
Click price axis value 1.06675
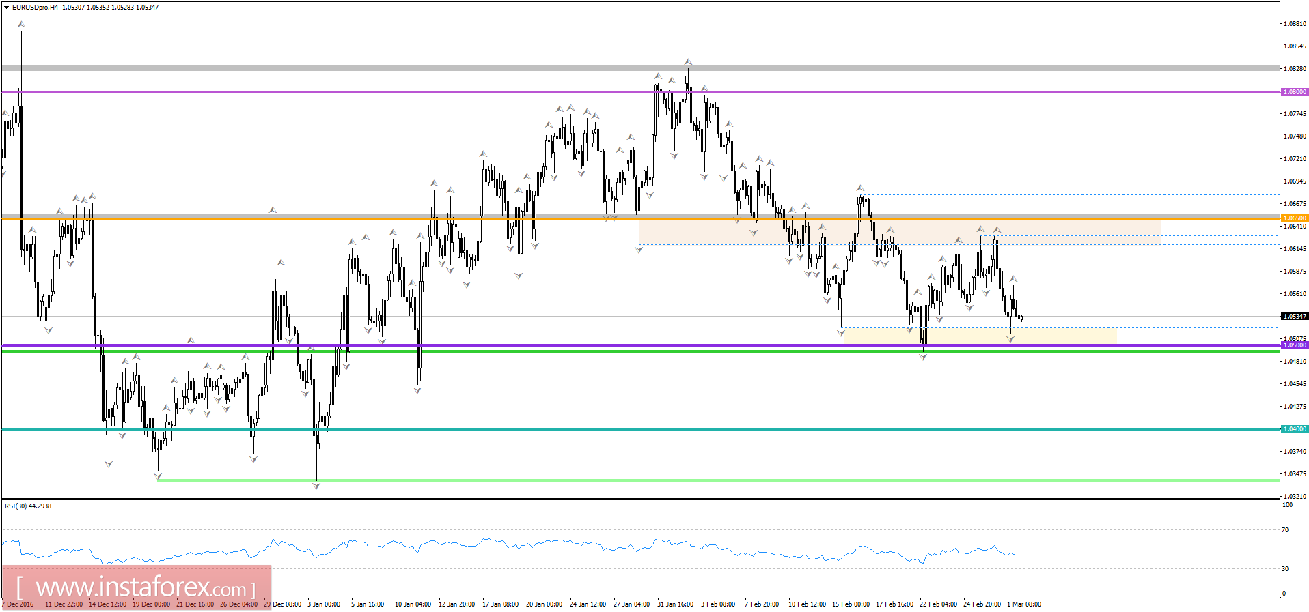(1295, 204)
